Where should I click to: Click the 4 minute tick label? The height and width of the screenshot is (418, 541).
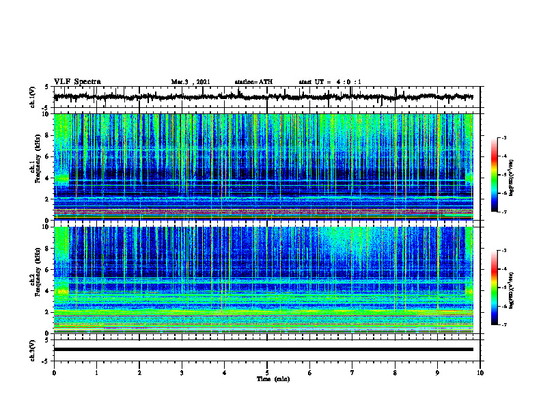point(224,373)
